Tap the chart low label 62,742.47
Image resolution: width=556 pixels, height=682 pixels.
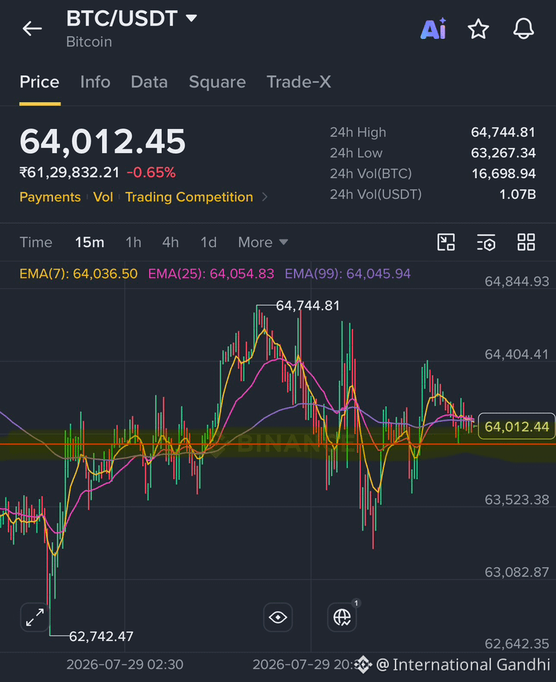click(101, 636)
